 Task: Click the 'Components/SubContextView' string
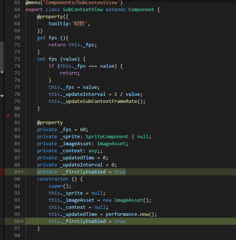coord(81,3)
